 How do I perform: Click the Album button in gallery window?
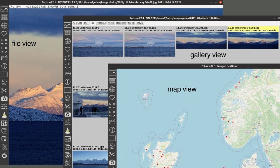[77, 23]
